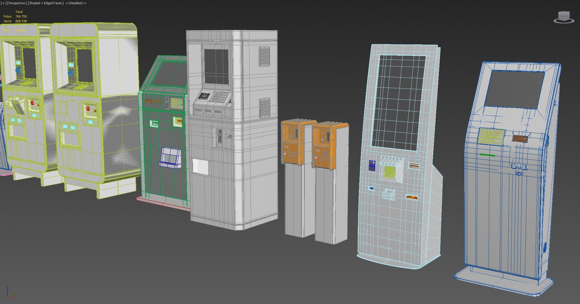Image resolution: width=580 pixels, height=304 pixels.
Task: Click the FPS readout in viewport statistics
Action: click(14, 30)
